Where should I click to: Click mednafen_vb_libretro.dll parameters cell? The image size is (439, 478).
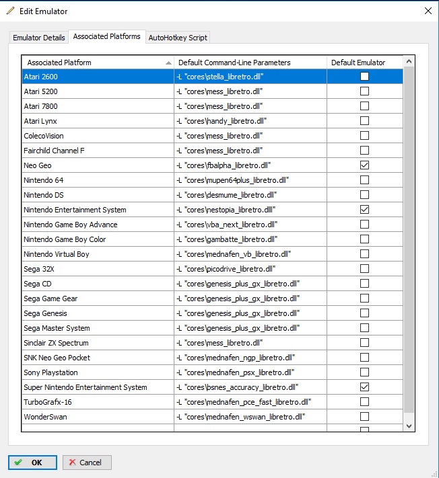250,254
